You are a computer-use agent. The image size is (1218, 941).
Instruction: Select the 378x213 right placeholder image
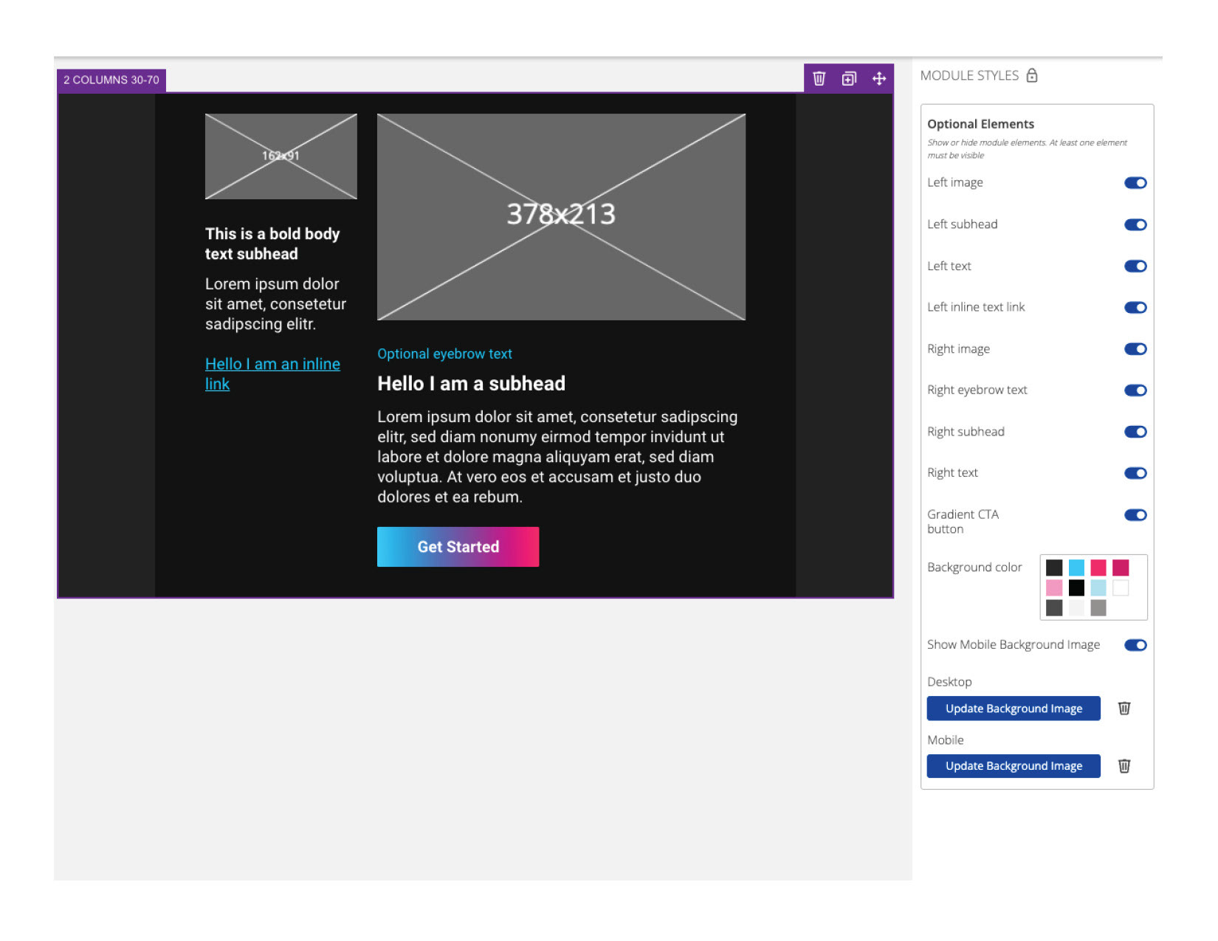tap(561, 217)
